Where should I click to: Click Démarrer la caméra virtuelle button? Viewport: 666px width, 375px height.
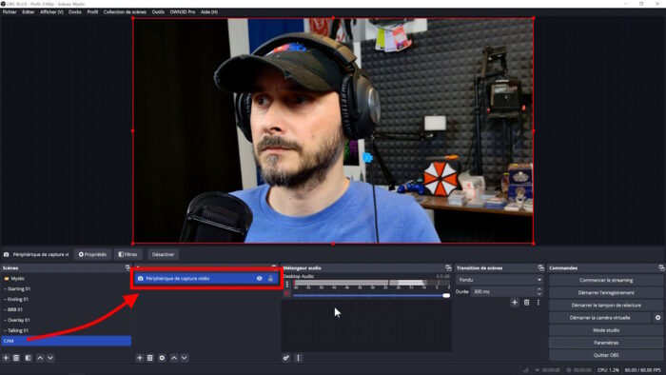[599, 318]
